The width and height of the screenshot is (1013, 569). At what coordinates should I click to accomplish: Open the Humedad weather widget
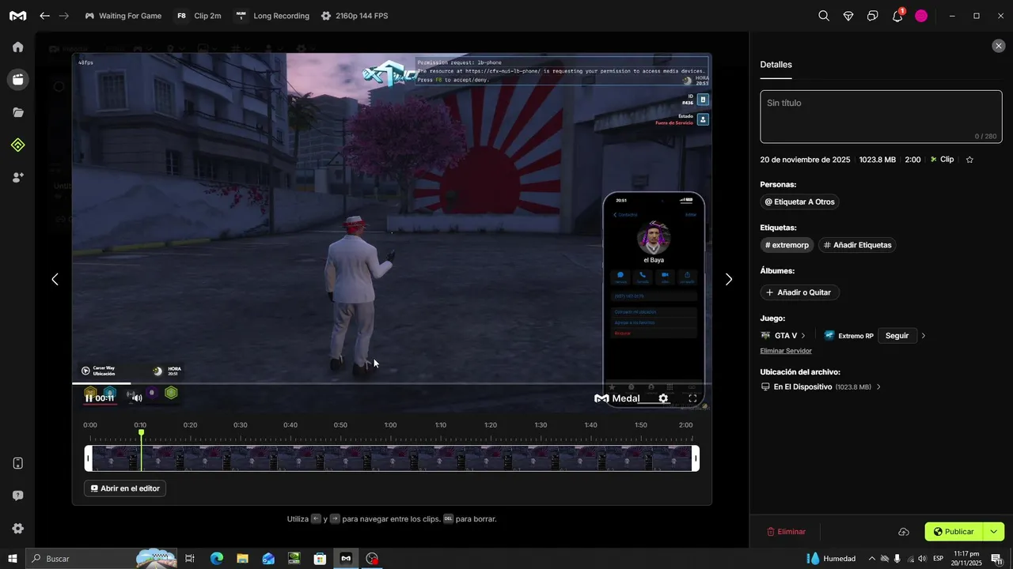(832, 559)
